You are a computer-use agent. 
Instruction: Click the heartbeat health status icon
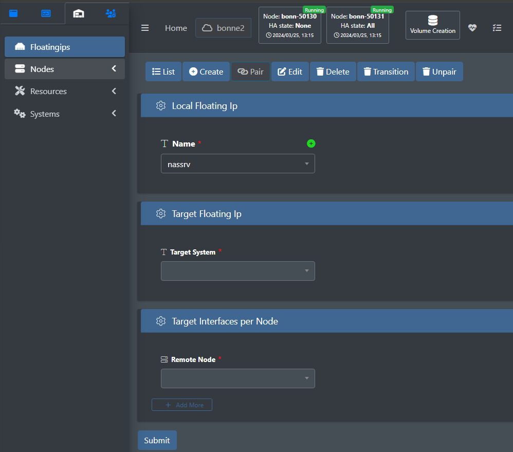[472, 28]
